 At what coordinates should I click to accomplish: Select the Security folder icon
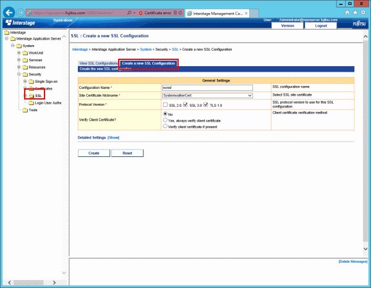[25, 75]
